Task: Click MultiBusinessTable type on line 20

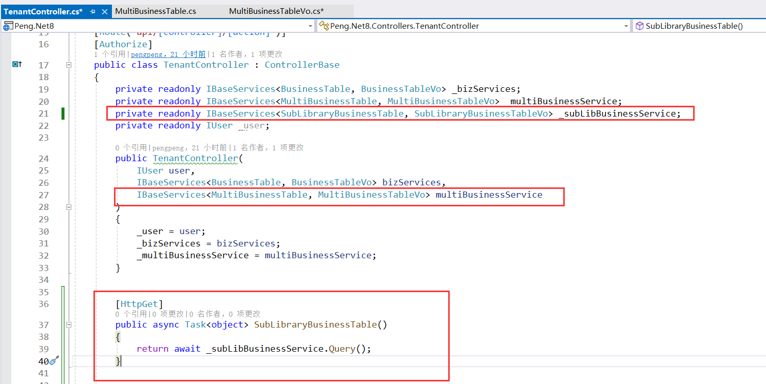Action: [329, 101]
